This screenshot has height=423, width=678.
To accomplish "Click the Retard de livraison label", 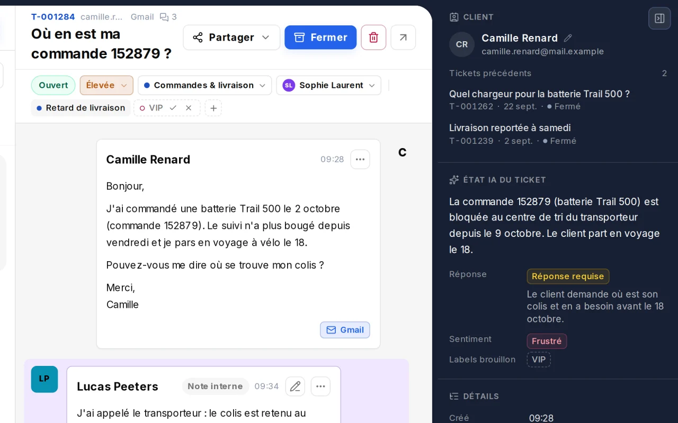I will point(81,108).
